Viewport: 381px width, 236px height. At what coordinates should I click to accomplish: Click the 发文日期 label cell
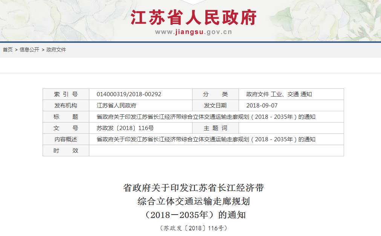coord(215,105)
